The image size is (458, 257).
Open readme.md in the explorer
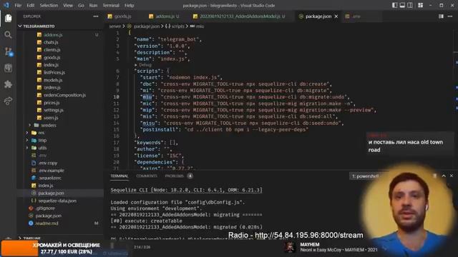click(47, 223)
